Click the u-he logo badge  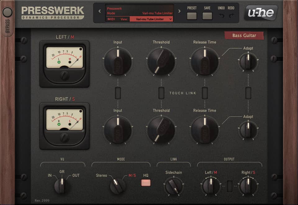coord(260,13)
